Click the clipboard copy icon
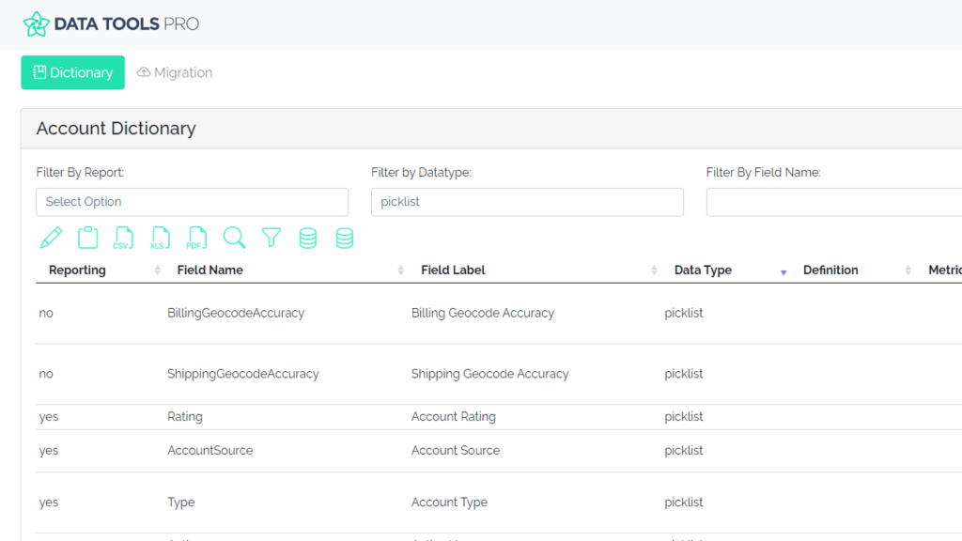 click(x=87, y=238)
